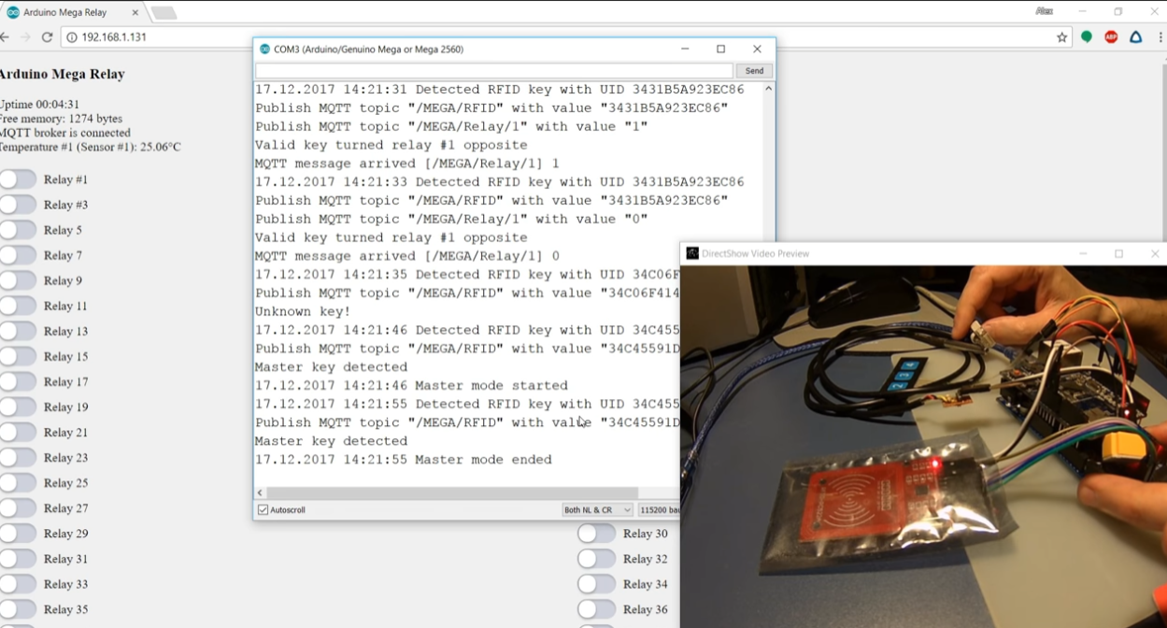The width and height of the screenshot is (1167, 628).
Task: Open the blue triangle extension icon
Action: tap(1136, 37)
